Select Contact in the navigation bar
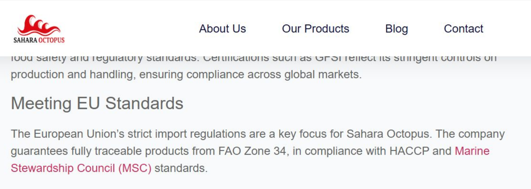The height and width of the screenshot is (189, 531). [463, 29]
